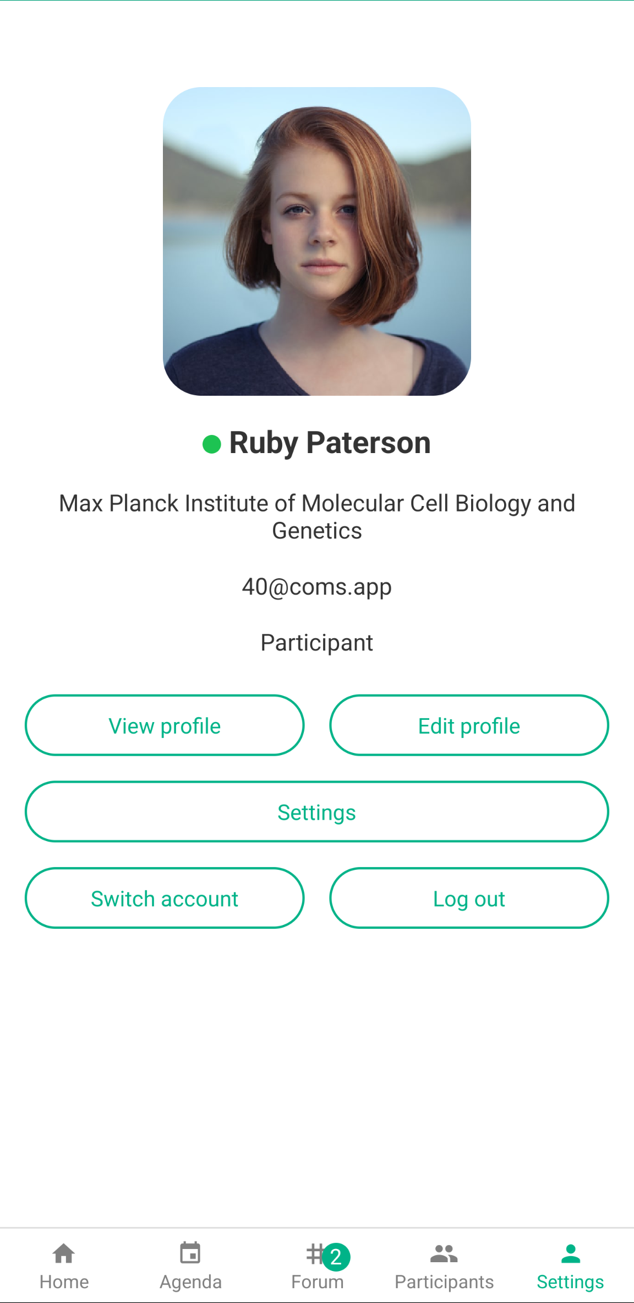634x1303 pixels.
Task: Tap the Switch account button
Action: (165, 898)
